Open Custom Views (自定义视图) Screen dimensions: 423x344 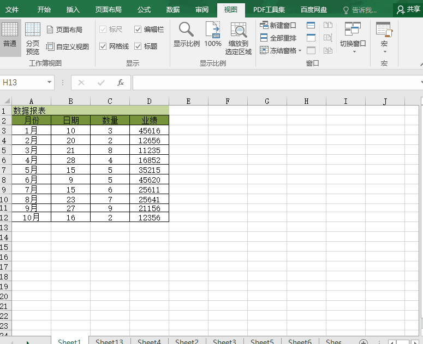pos(67,46)
